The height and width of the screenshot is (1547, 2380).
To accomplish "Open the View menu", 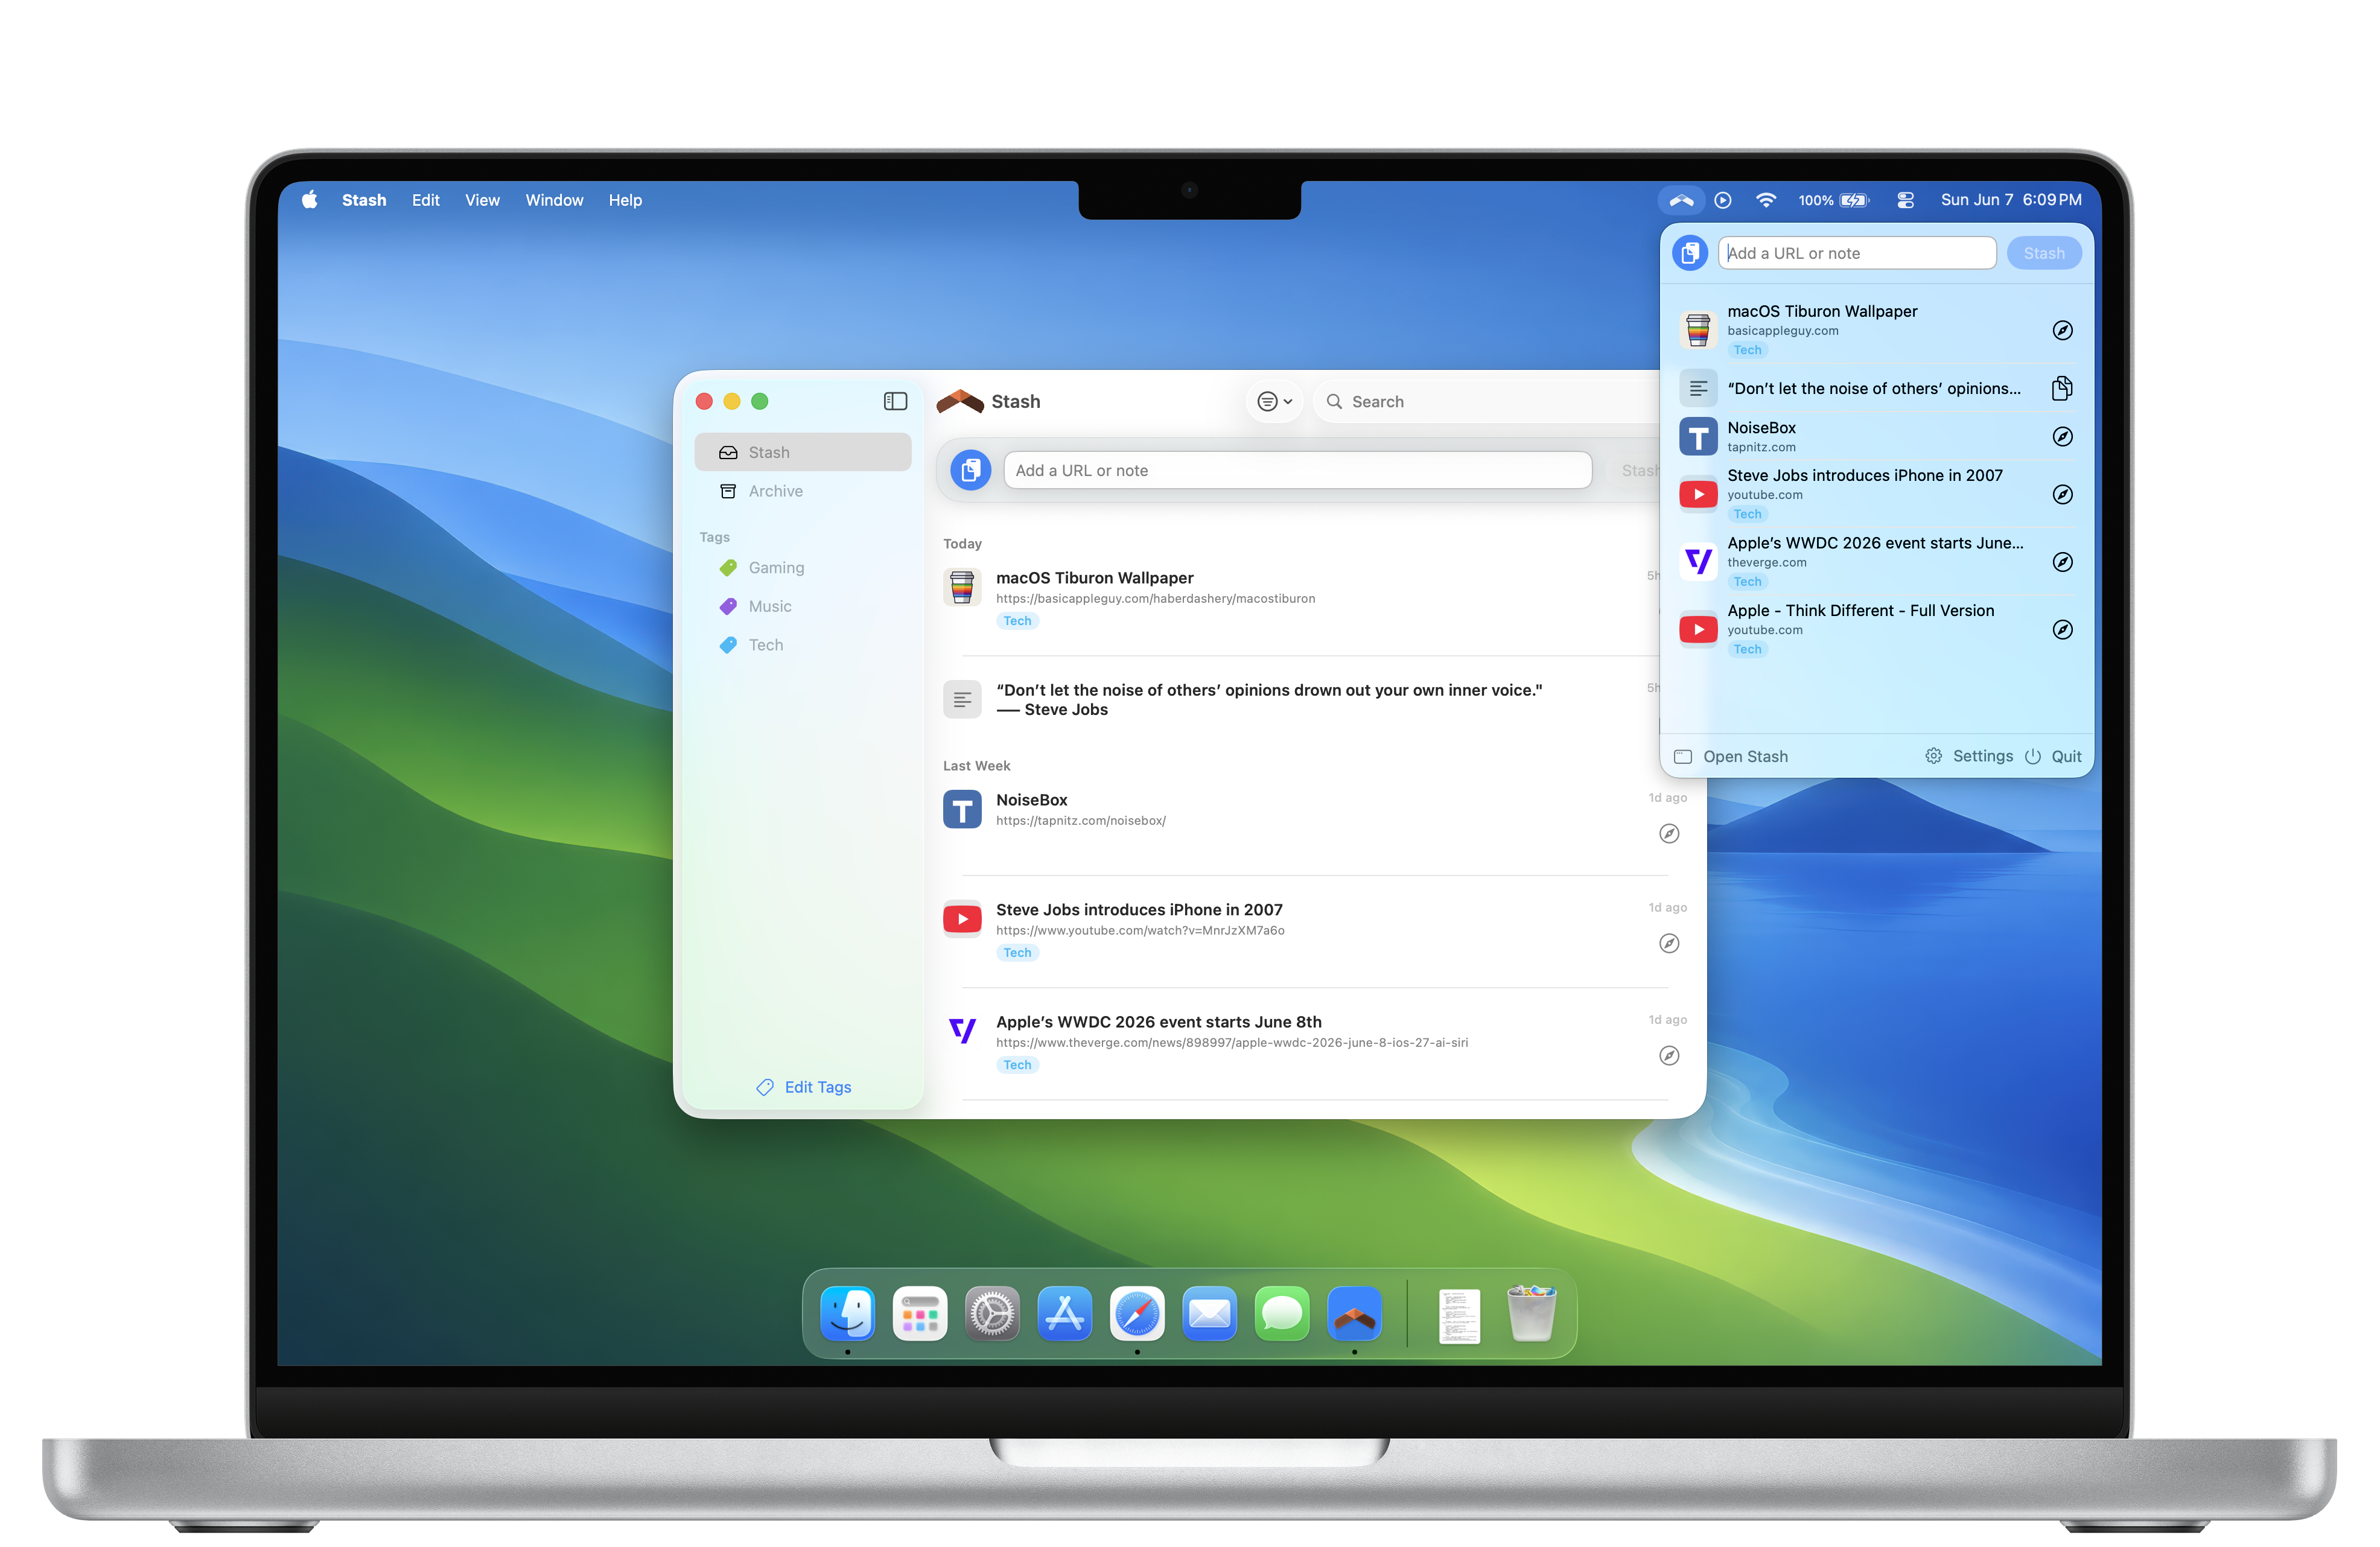I will tap(482, 200).
